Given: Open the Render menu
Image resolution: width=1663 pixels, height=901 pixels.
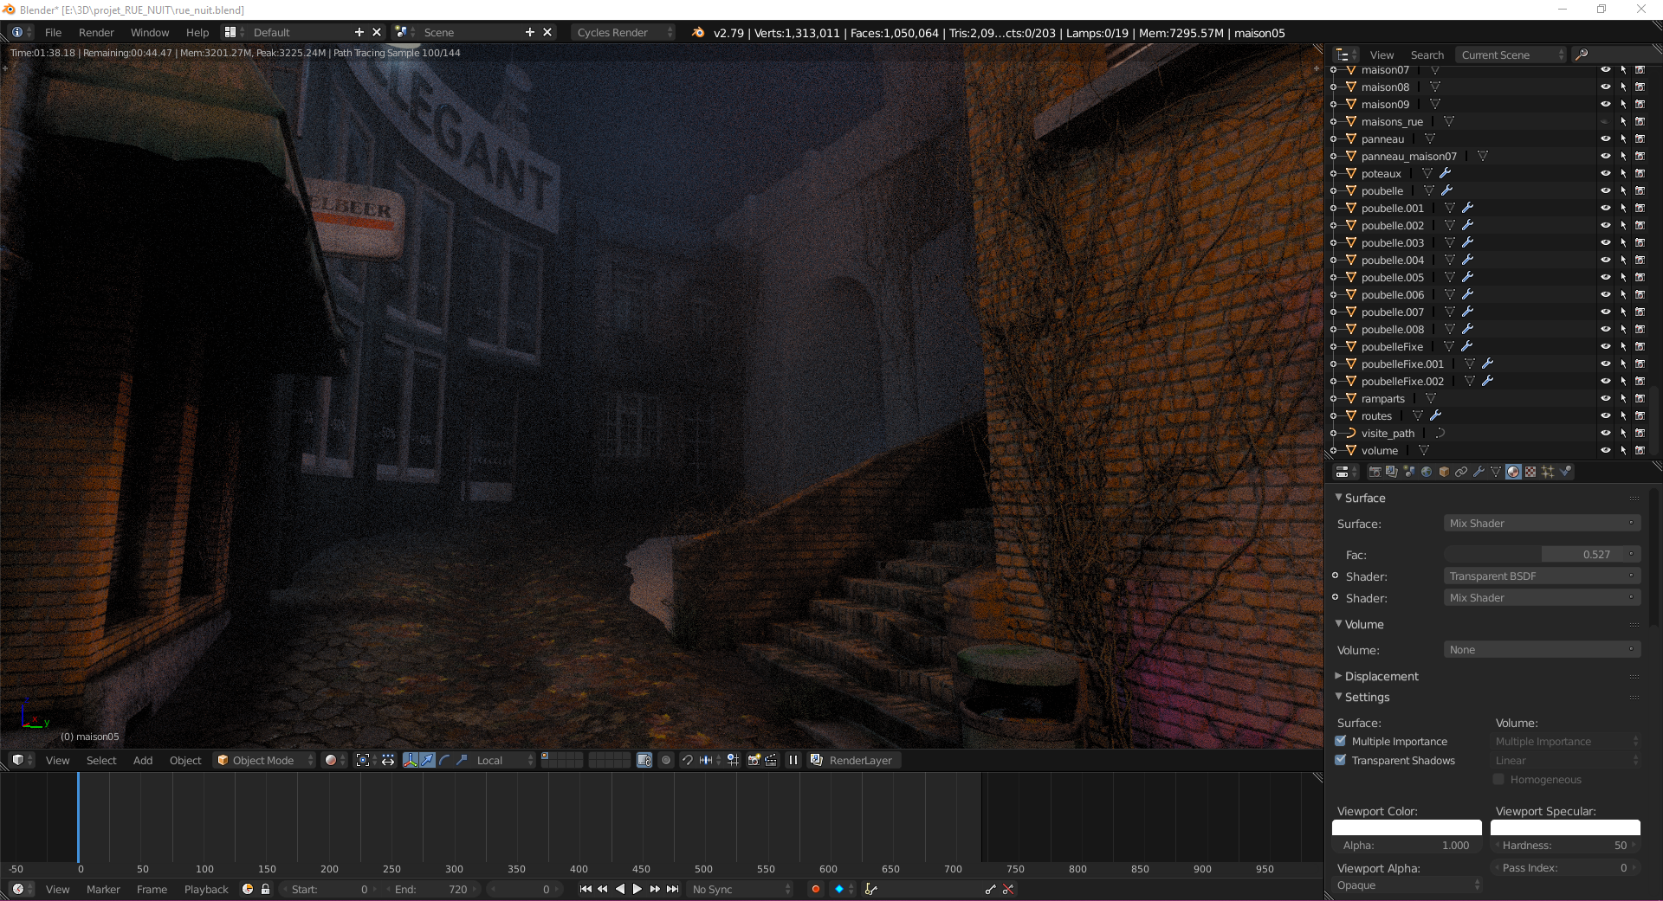Looking at the screenshot, I should [x=96, y=33].
